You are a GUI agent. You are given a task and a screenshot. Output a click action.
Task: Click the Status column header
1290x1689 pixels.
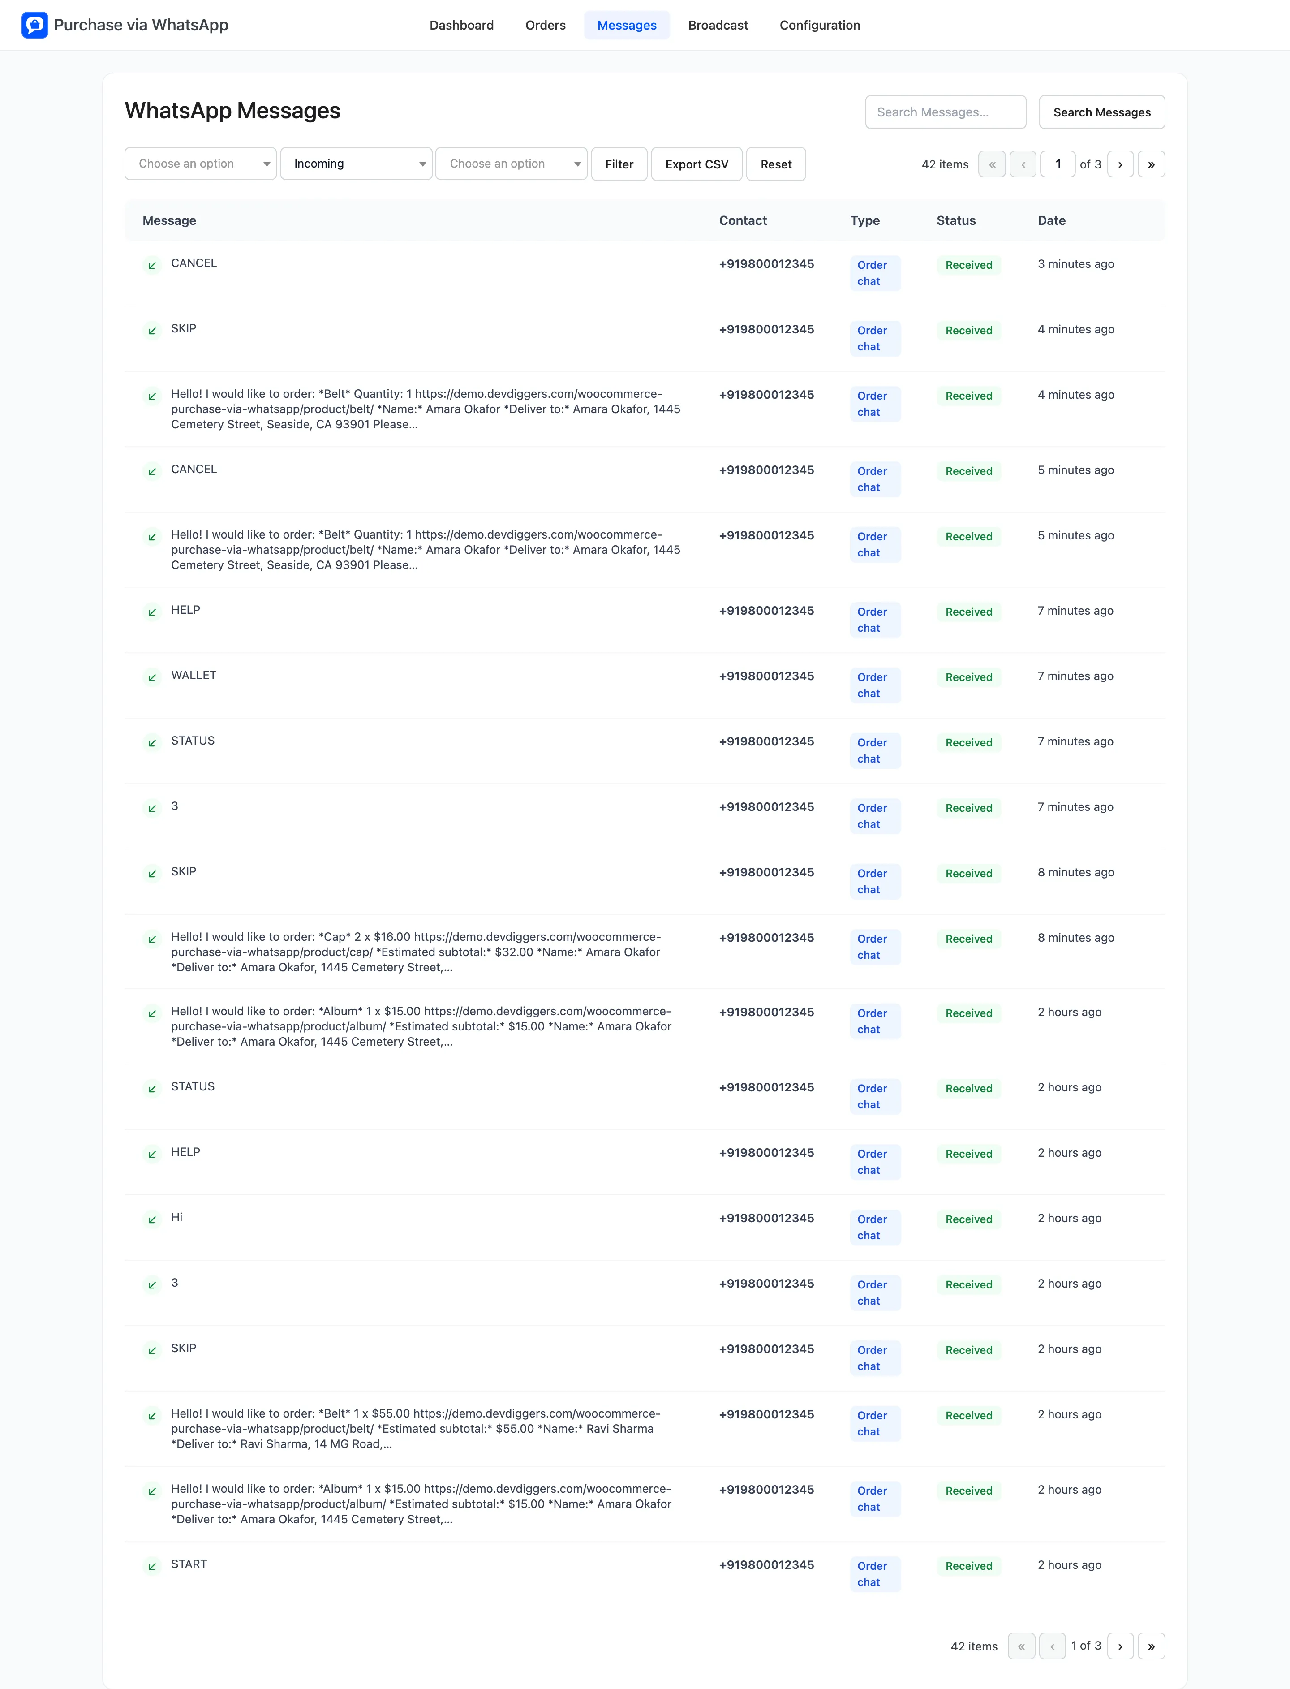[x=956, y=220]
